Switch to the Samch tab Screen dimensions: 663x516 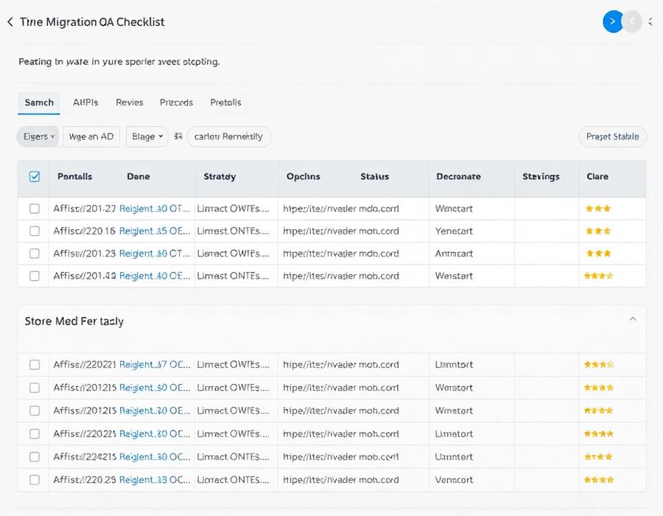click(x=39, y=102)
